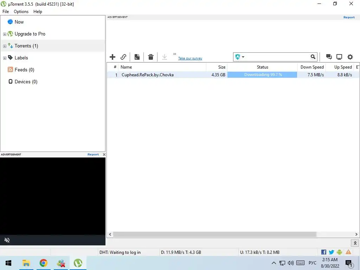Expand the Upgrade to Pro node

click(x=5, y=34)
